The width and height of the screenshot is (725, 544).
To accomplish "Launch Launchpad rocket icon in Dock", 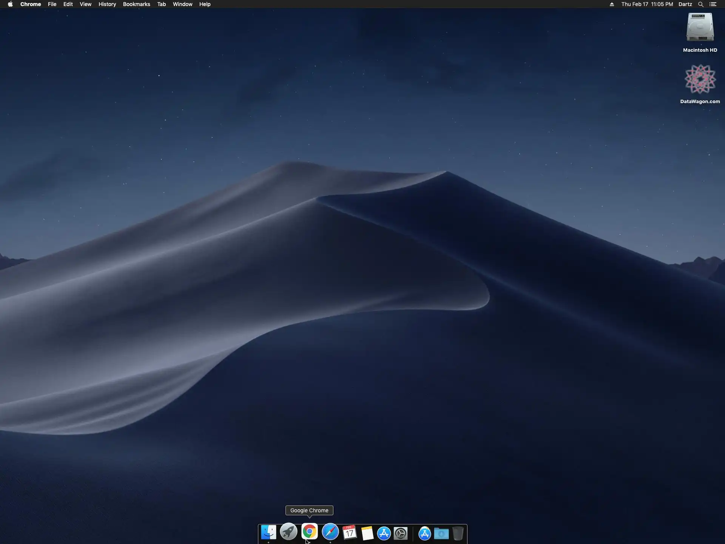I will (289, 533).
